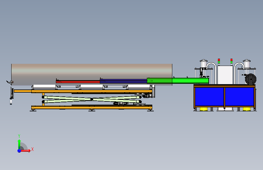Click the red X axis arrow of triad
263x170 pixels.
(x=26, y=151)
